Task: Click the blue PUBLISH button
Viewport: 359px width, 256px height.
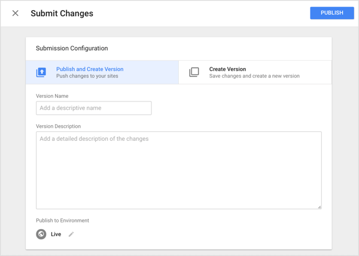Action: click(x=331, y=13)
